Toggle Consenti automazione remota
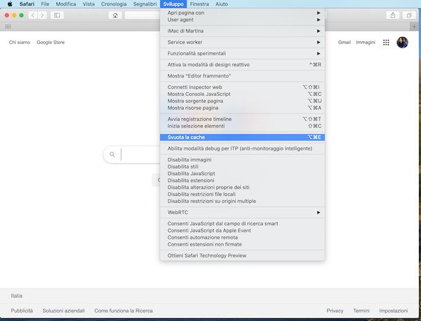The image size is (421, 321). [x=242, y=237]
